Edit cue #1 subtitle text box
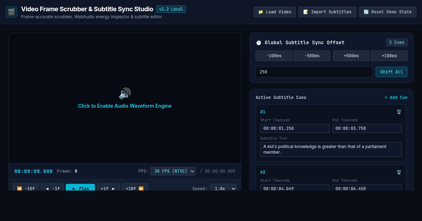 331,149
